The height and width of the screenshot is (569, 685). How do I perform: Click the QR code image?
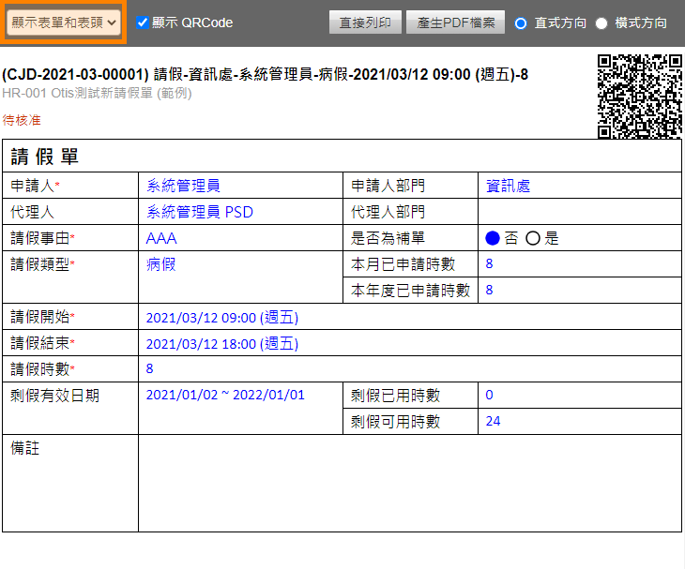pos(640,97)
